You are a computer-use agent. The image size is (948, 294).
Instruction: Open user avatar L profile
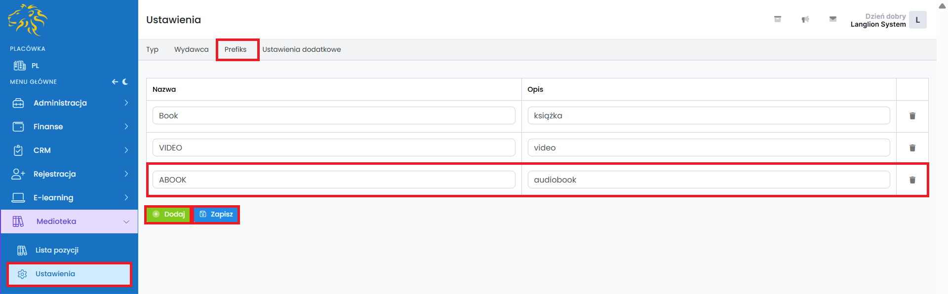917,20
